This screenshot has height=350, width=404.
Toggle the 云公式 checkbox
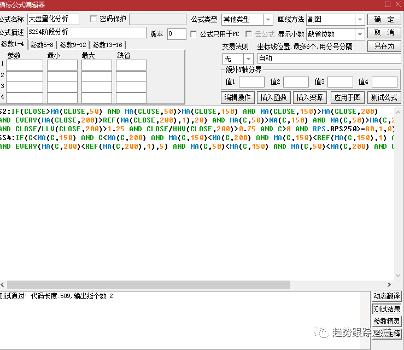point(250,34)
